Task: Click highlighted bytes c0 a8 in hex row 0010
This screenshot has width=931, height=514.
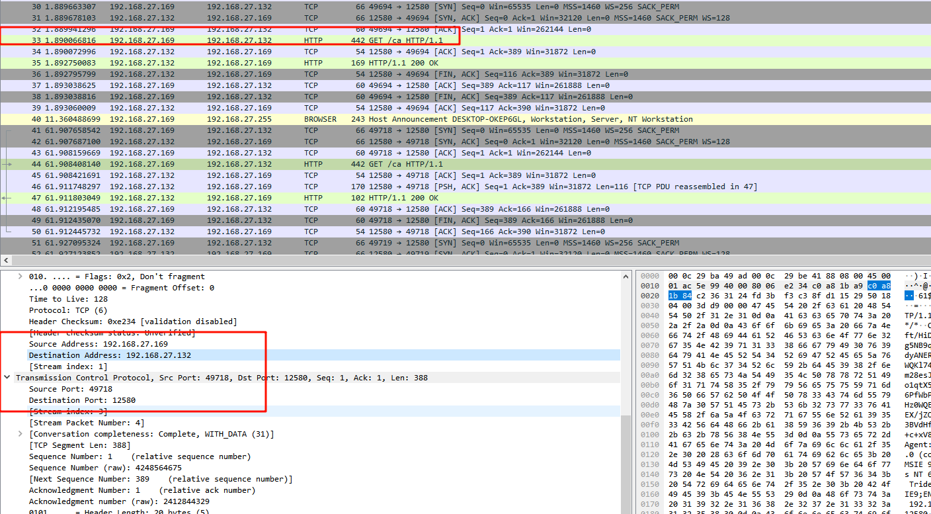Action: pyautogui.click(x=879, y=286)
